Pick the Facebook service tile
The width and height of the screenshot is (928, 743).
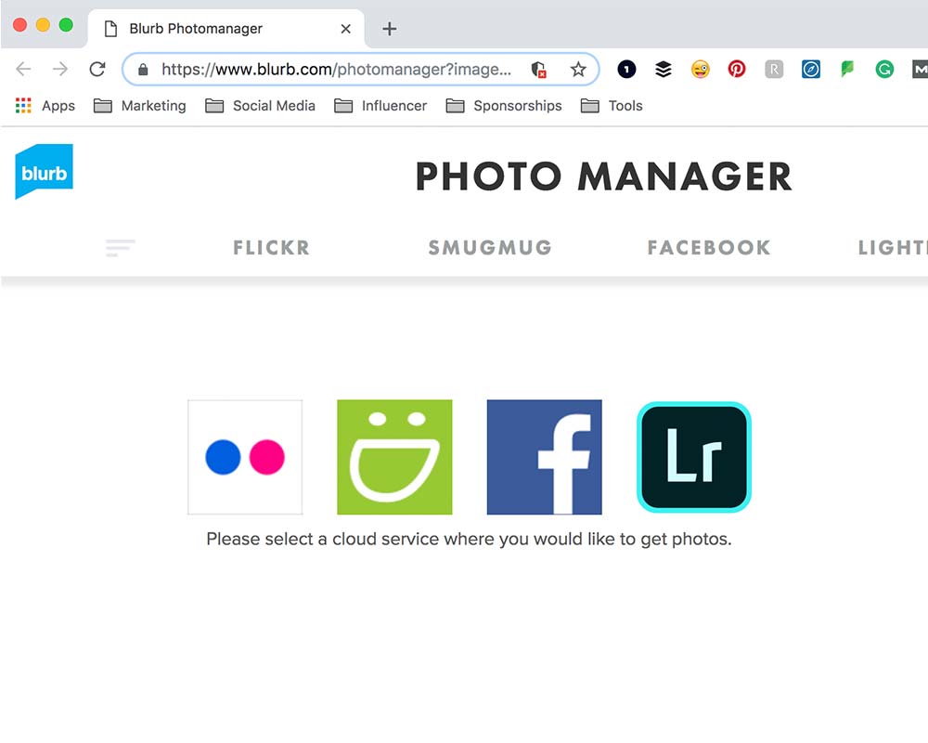tap(545, 457)
